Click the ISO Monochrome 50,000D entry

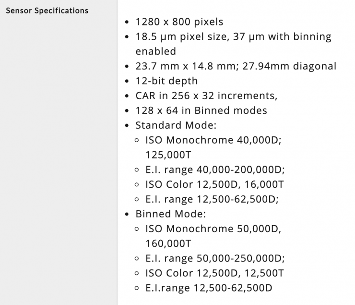coord(213,229)
